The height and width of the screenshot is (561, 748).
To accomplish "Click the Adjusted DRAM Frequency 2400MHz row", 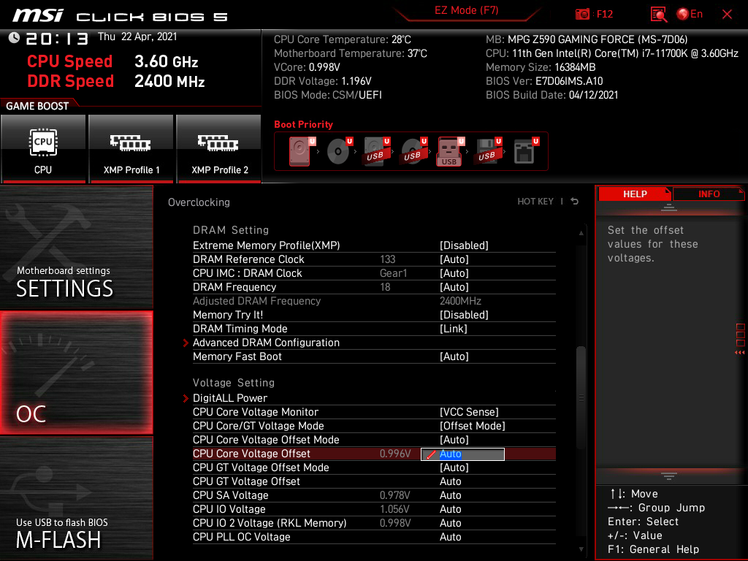I will [x=374, y=301].
